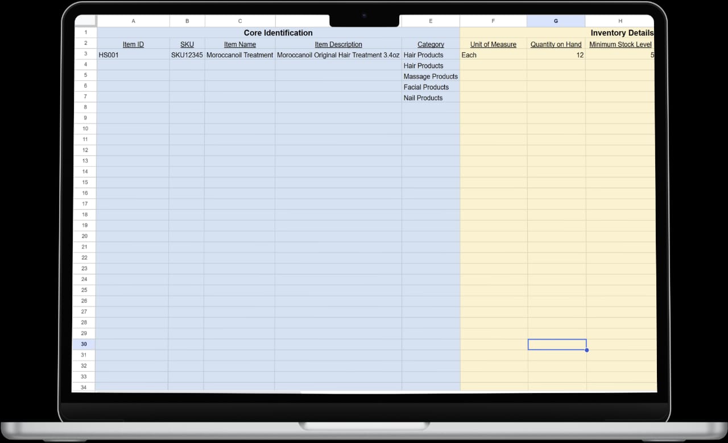Select the Moroccanoil Treatment item name cell

tap(239, 55)
